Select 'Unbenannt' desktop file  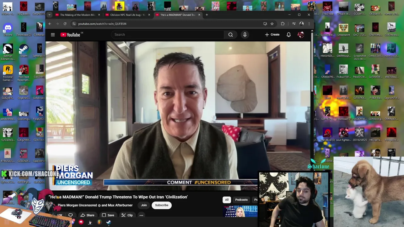tap(343, 30)
